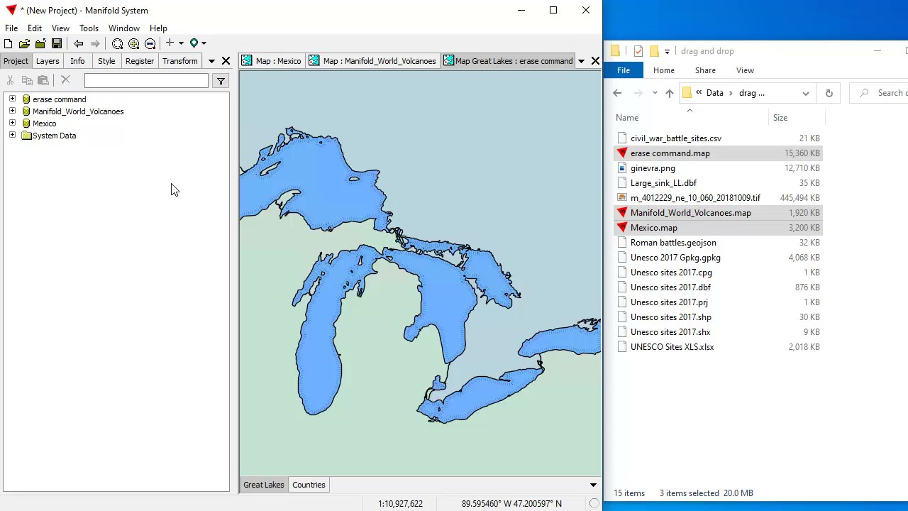Switch to the Project pane tab
Viewport: 908px width, 511px height.
pos(16,61)
